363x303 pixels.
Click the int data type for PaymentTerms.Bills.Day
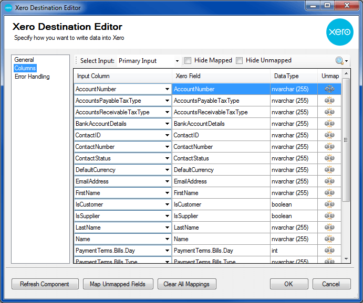(294, 251)
